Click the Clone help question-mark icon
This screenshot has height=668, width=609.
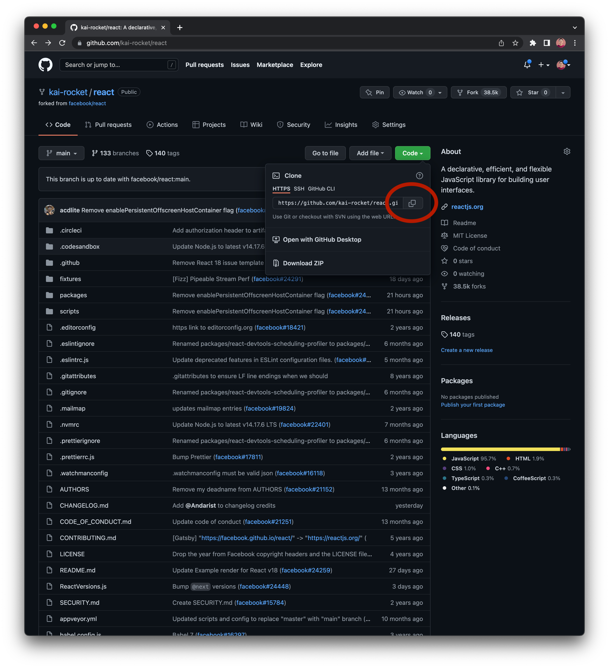[x=419, y=176]
